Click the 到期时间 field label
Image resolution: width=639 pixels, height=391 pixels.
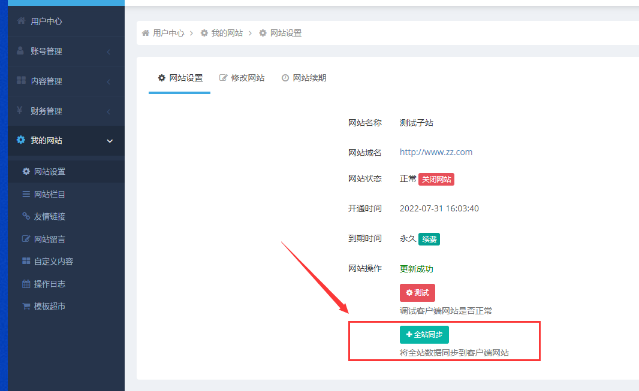[364, 238]
